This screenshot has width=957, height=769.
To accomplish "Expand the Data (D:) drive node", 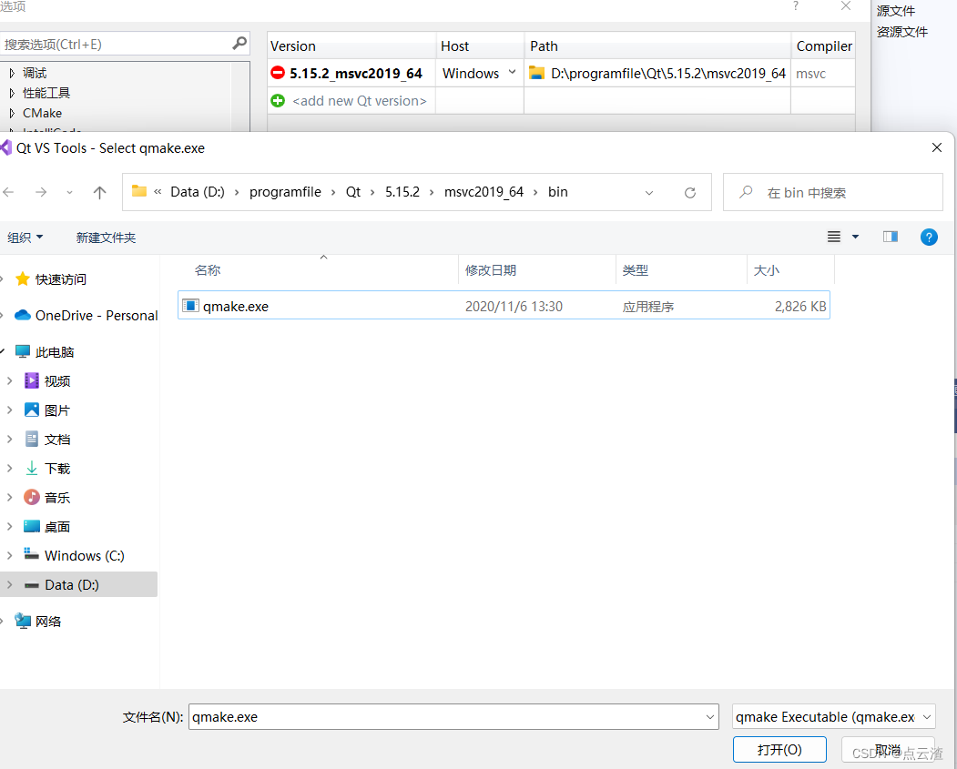I will click(9, 584).
